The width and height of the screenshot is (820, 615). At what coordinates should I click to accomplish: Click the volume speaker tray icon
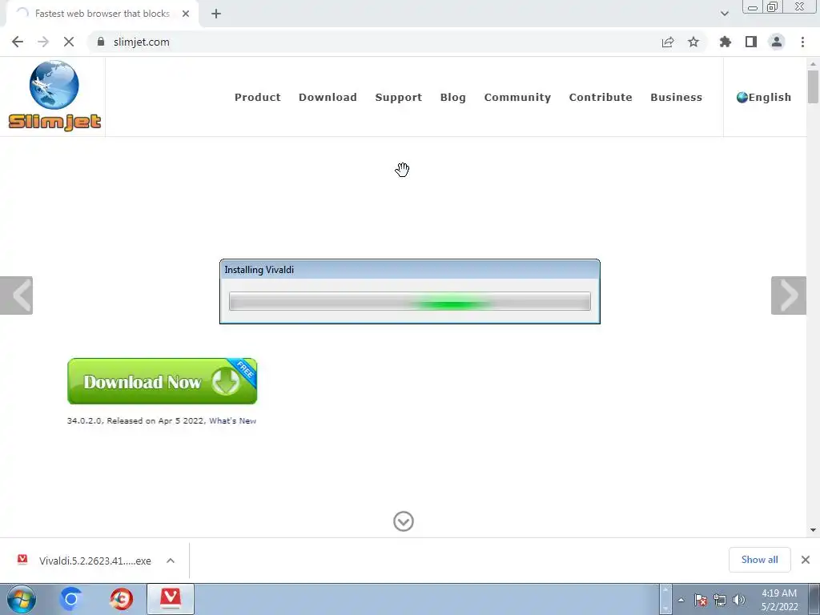click(x=738, y=600)
